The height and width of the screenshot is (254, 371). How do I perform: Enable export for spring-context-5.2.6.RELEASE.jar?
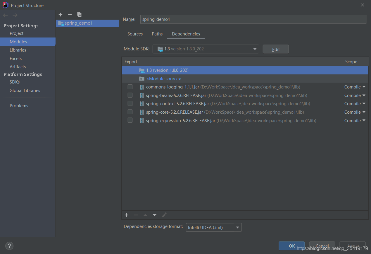pyautogui.click(x=130, y=104)
